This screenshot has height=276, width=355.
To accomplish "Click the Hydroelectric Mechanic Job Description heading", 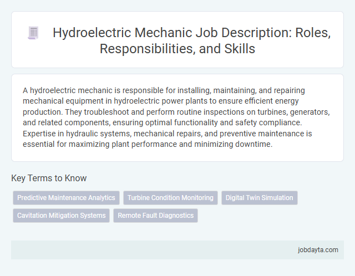I will pos(191,40).
